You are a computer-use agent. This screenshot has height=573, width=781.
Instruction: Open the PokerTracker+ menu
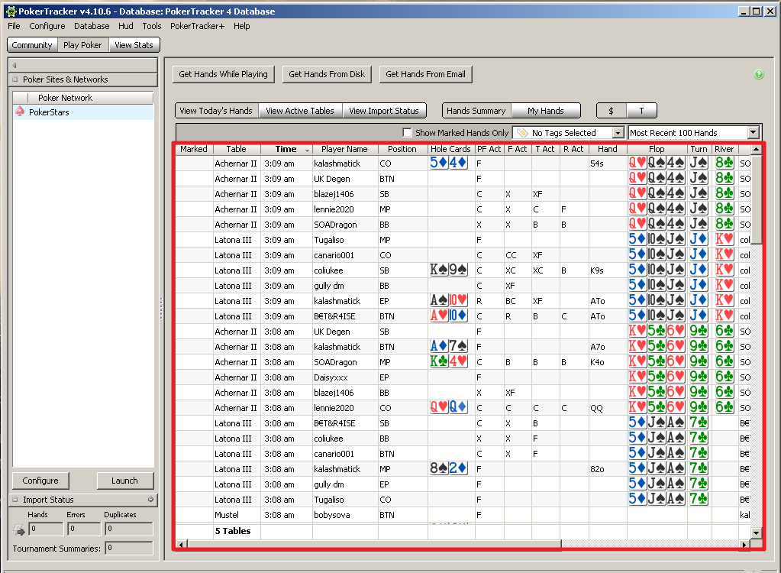[197, 26]
